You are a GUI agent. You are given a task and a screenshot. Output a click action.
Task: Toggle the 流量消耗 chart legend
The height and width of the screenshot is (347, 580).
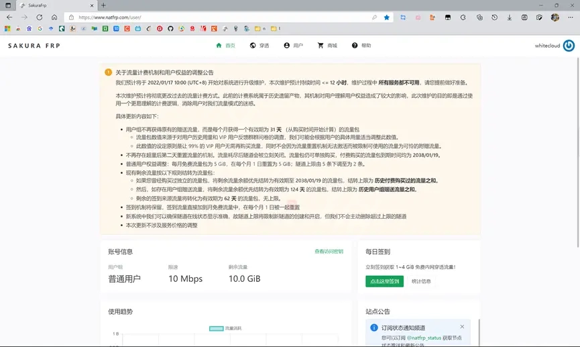[225, 328]
